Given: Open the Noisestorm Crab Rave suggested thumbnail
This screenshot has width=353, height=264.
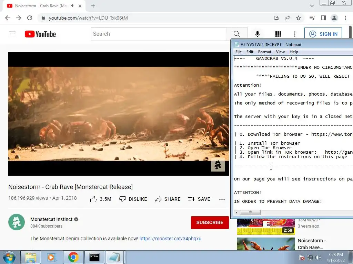Looking at the screenshot, I should tap(266, 244).
